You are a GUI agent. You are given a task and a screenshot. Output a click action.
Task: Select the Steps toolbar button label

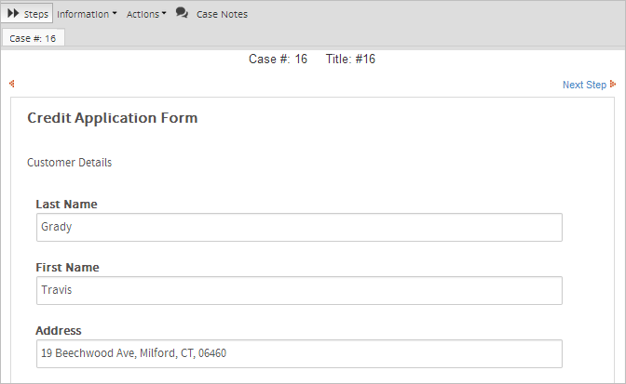coord(36,14)
